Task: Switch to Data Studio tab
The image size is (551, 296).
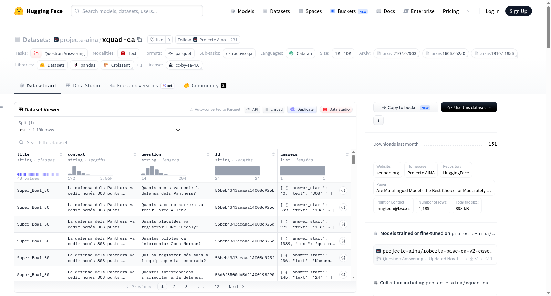Action: click(x=83, y=85)
